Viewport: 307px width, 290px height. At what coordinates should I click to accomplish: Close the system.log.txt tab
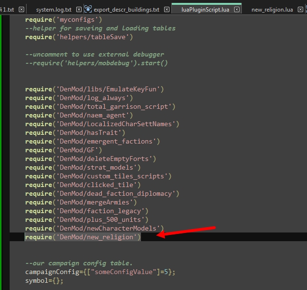pos(79,9)
